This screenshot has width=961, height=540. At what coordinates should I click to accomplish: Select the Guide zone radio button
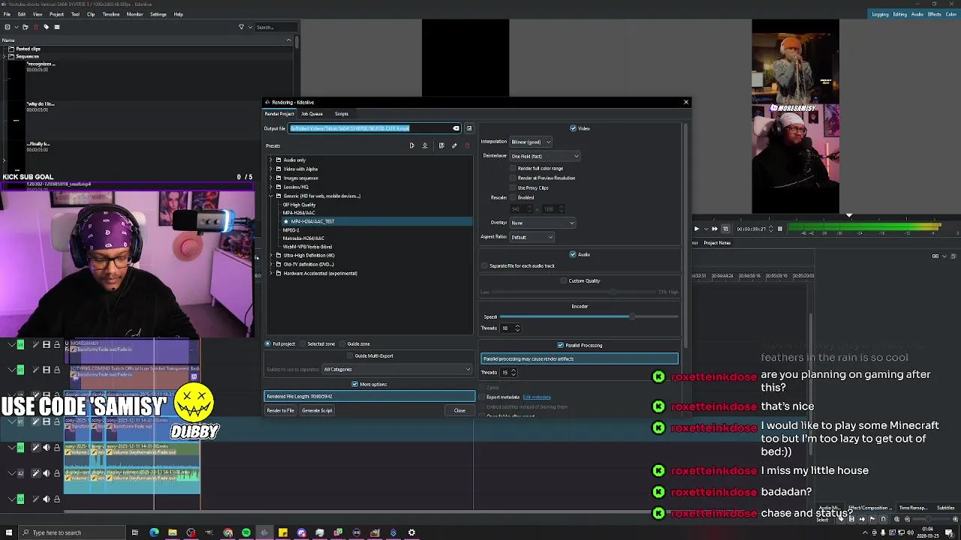point(341,343)
